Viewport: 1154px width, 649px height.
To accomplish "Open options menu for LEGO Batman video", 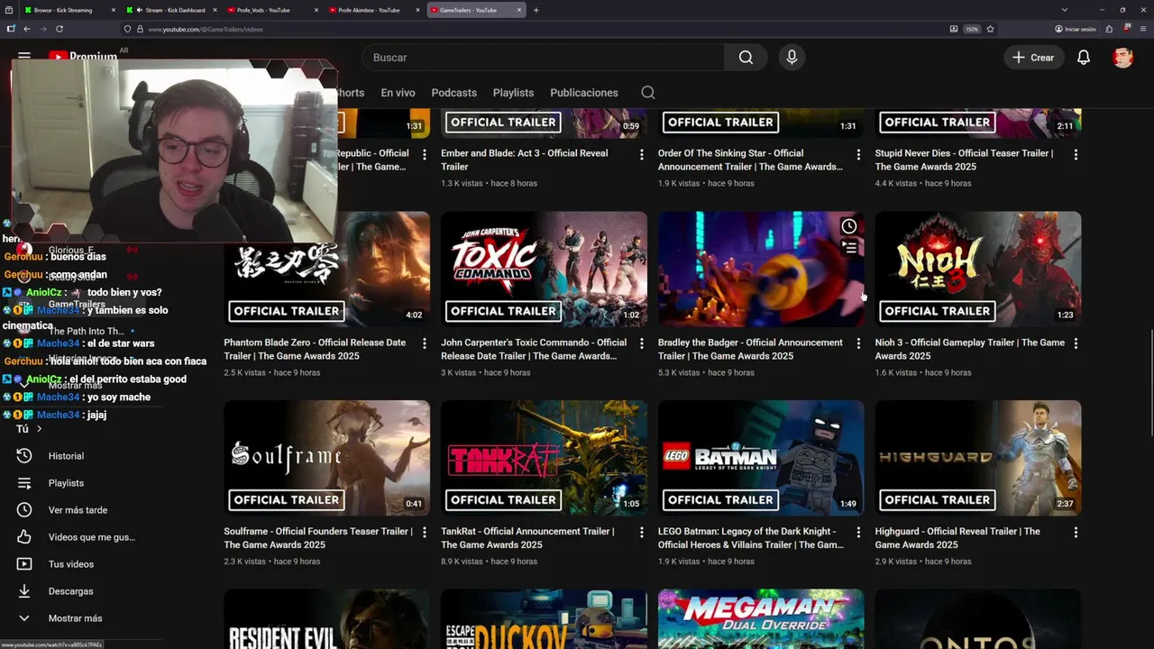I will [858, 533].
